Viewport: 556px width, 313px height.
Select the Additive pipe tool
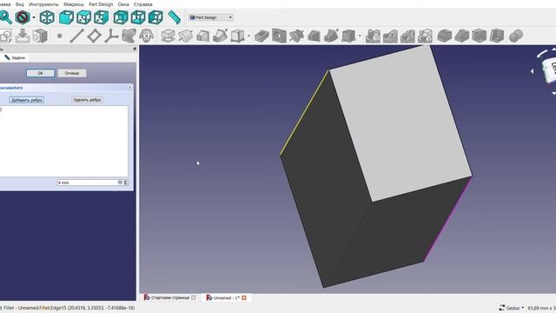(x=220, y=36)
